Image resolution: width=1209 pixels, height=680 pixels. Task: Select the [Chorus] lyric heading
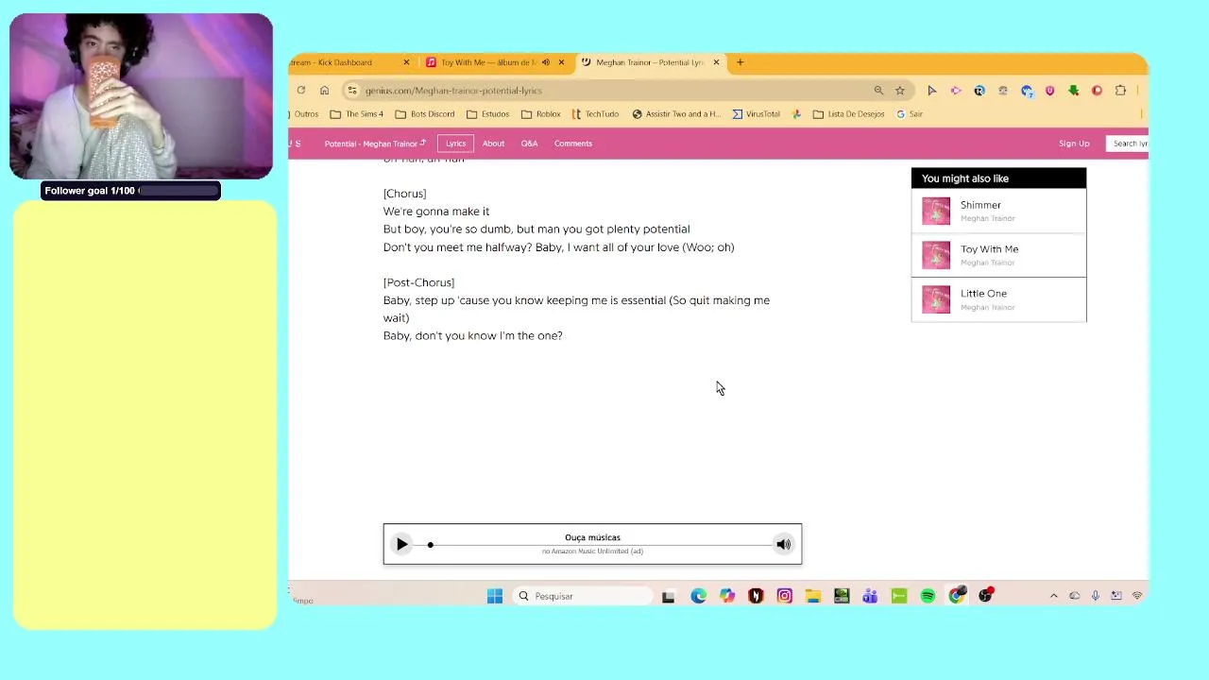(404, 194)
